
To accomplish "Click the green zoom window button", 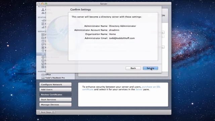I will point(46,4).
